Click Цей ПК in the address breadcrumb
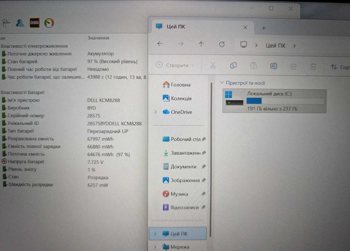This screenshot has width=350, height=251. point(275,46)
